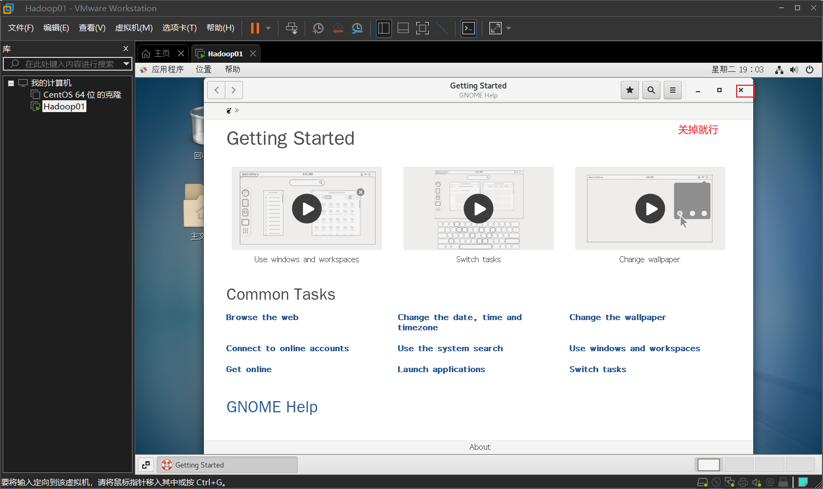
Task: Open the GNOME Help heading link
Action: [x=272, y=407]
